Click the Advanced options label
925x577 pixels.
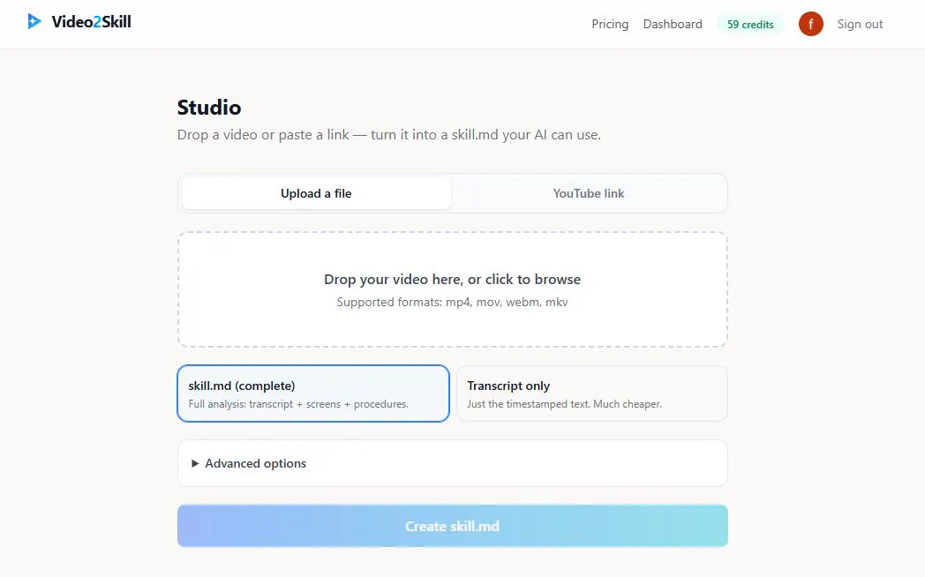pos(255,463)
